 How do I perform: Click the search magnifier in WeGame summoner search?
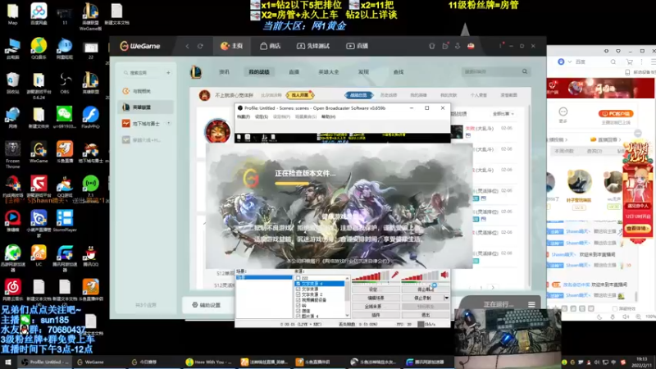tap(525, 71)
